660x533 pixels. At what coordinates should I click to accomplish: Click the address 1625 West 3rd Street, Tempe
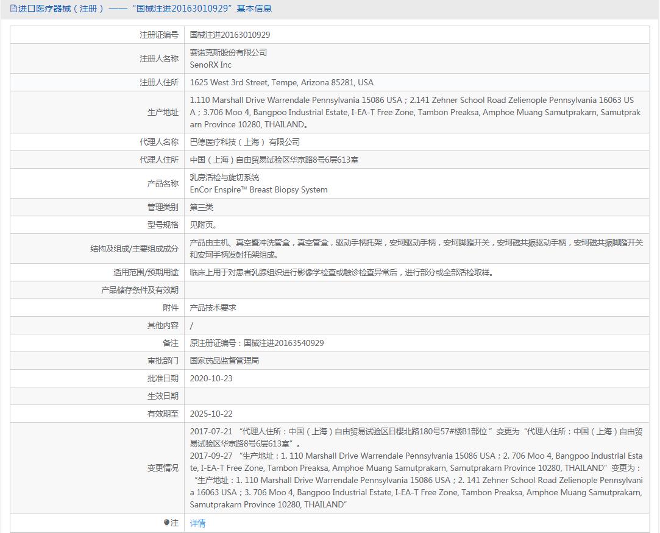(x=282, y=82)
